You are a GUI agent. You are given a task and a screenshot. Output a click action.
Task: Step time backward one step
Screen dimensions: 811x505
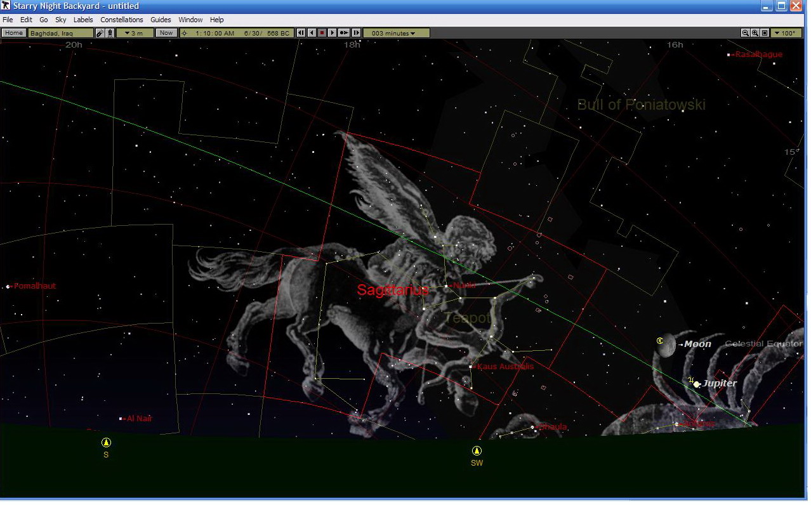point(301,33)
